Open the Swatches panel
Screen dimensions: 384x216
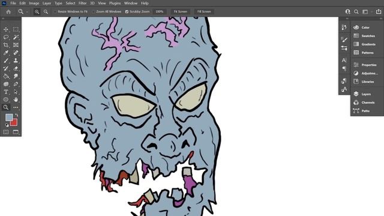[x=367, y=36]
